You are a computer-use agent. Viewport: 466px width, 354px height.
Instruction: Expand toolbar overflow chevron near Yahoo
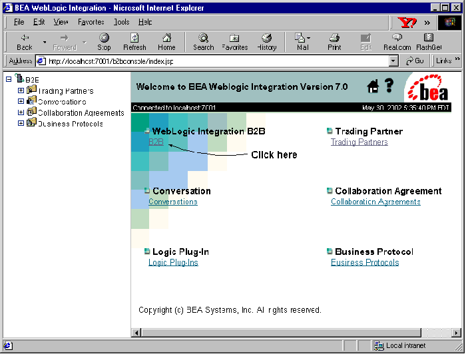click(427, 23)
